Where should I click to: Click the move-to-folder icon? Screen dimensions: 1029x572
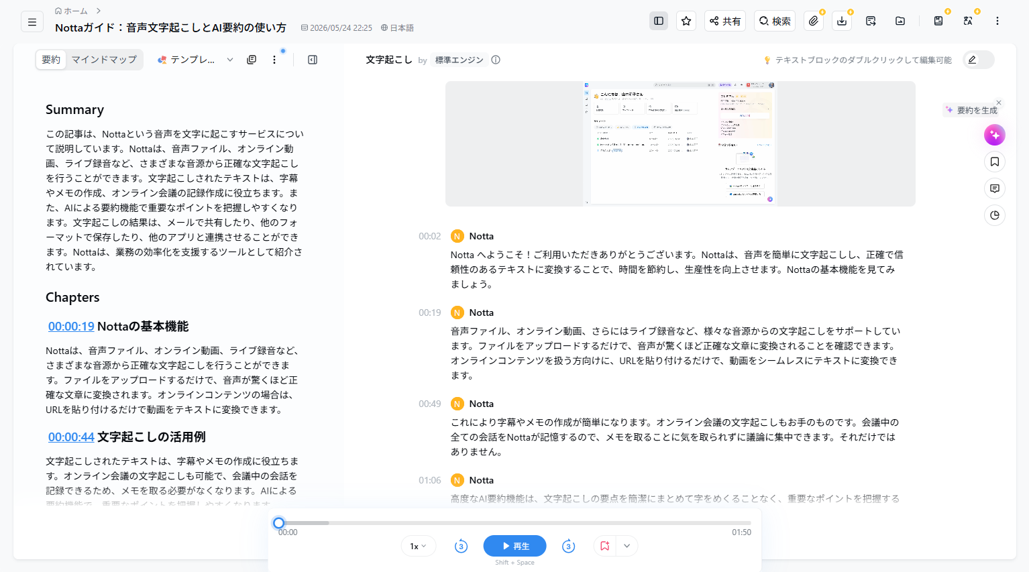tap(900, 21)
